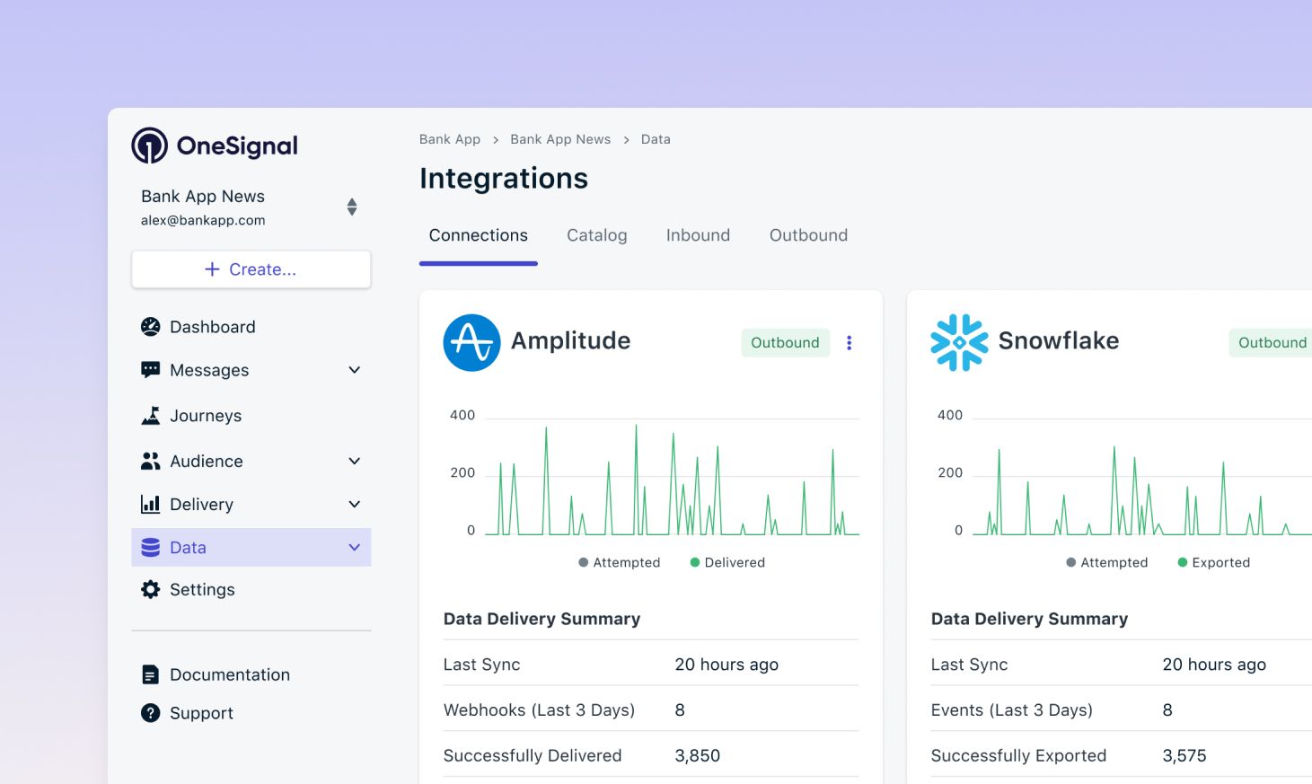Expand the Delivery menu chevron
Image resolution: width=1312 pixels, height=784 pixels.
(x=355, y=504)
